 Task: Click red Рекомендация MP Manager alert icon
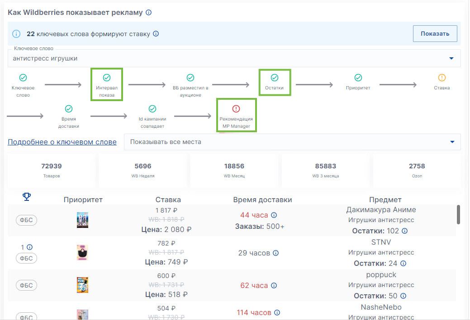(236, 109)
